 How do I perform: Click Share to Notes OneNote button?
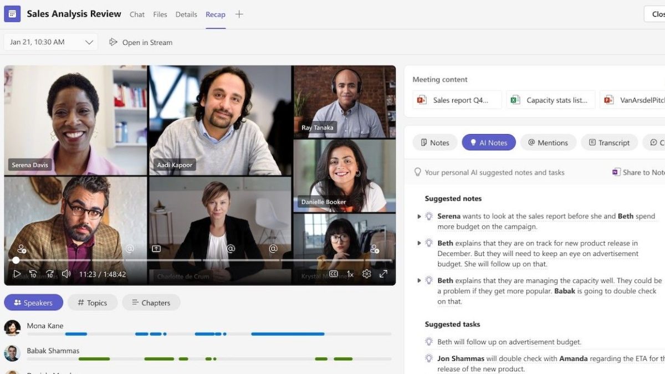point(638,172)
